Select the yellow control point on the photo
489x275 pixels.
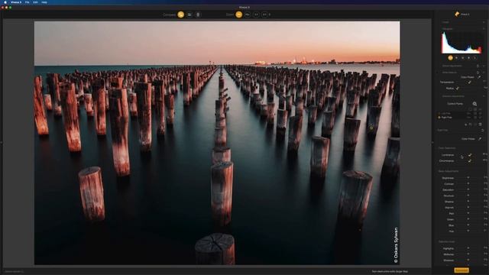pyautogui.click(x=371, y=128)
